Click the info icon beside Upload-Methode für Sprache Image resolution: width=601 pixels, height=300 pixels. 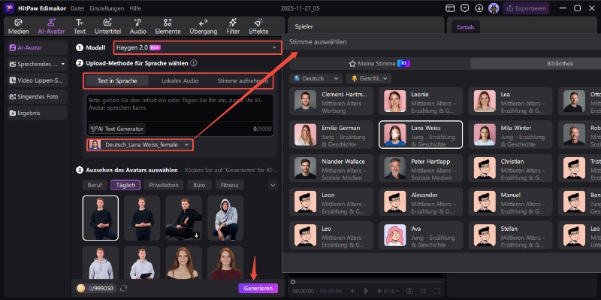tap(194, 63)
